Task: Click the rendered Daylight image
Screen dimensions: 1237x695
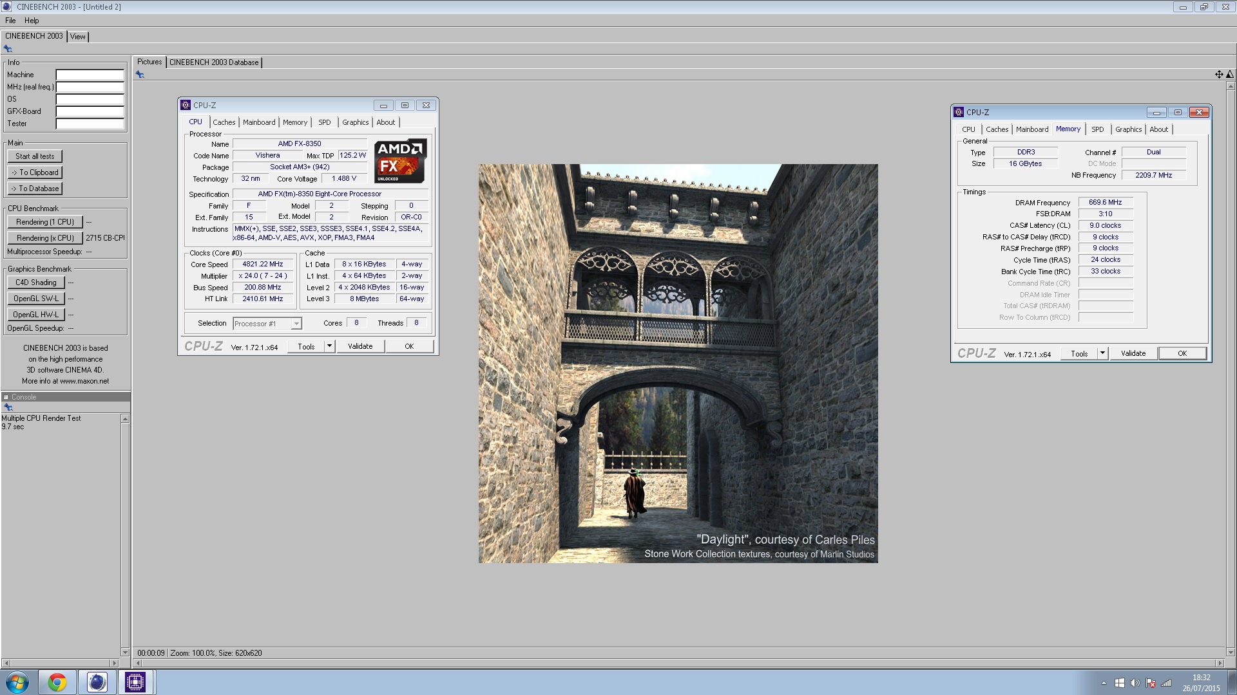Action: click(x=678, y=364)
